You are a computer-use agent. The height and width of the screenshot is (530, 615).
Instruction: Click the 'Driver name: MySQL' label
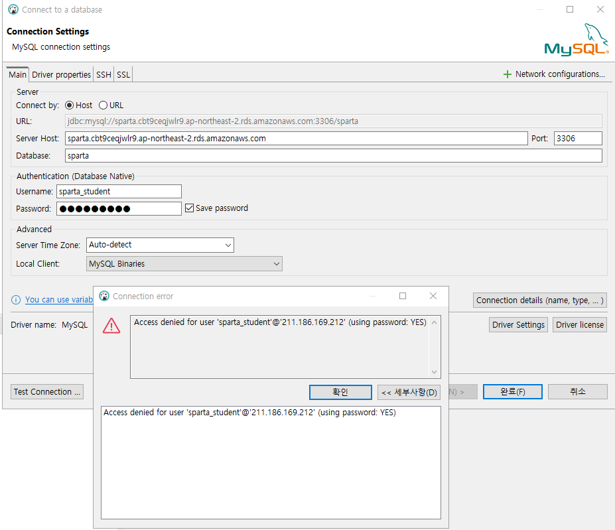pyautogui.click(x=49, y=325)
